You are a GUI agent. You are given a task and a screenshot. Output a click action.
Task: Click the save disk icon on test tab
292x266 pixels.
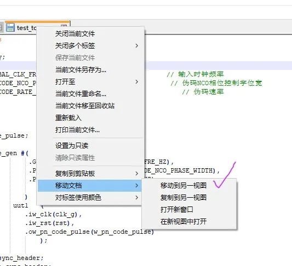10,27
